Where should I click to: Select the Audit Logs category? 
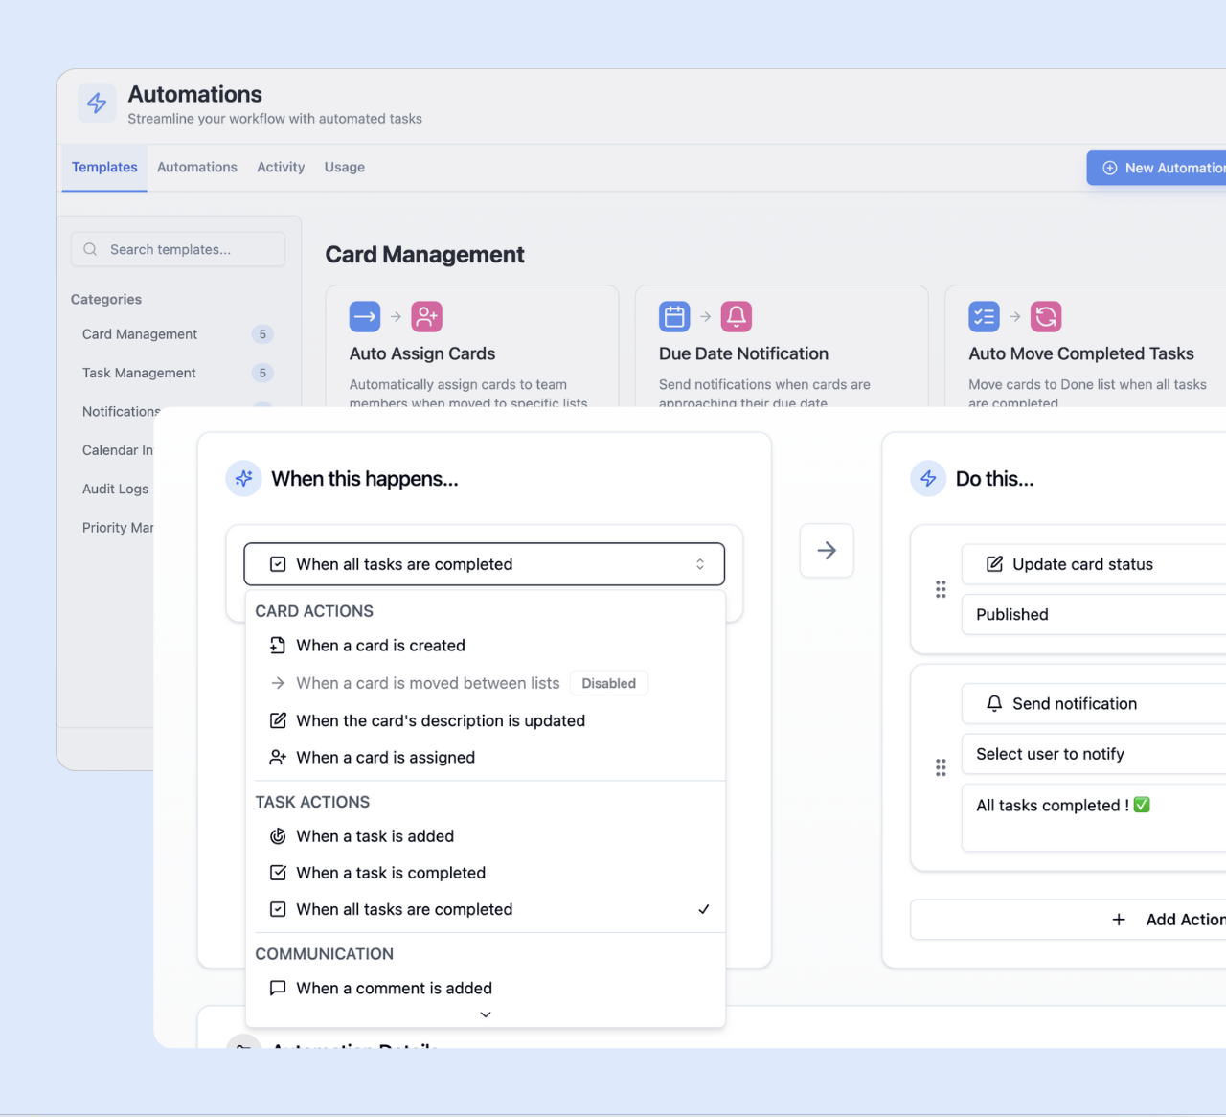[115, 489]
